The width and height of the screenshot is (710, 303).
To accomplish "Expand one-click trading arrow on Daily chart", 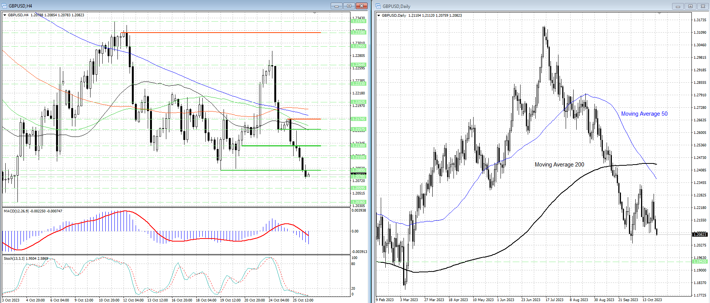I will pos(378,16).
